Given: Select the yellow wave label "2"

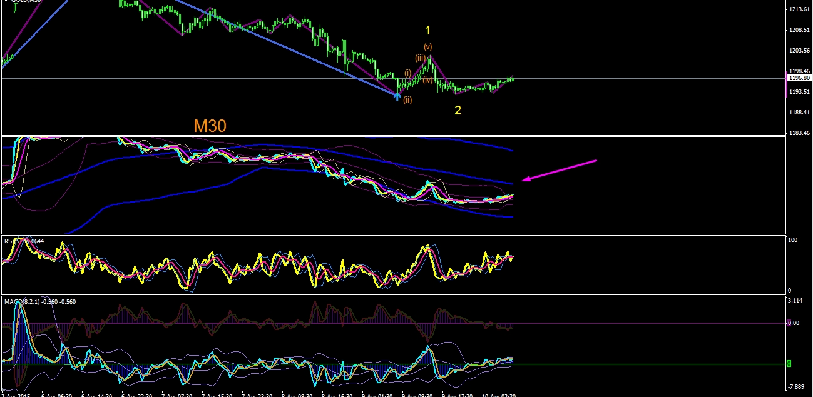Looking at the screenshot, I should pos(458,111).
